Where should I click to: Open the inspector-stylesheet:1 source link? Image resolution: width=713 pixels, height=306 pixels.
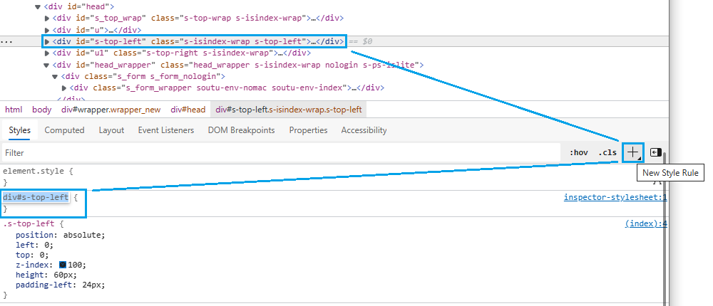[615, 197]
